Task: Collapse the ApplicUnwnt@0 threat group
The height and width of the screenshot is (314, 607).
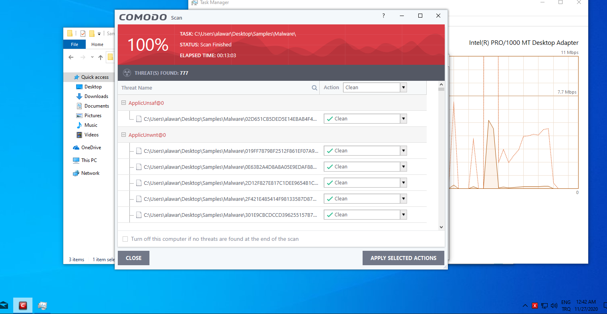Action: (x=123, y=135)
